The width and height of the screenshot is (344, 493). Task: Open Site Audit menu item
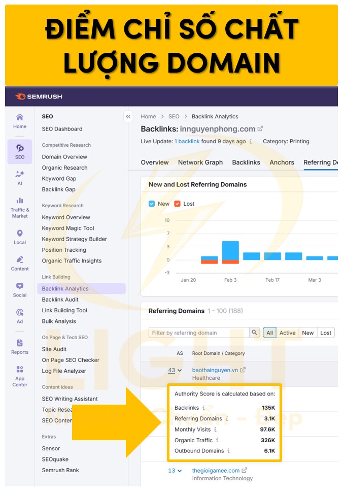click(54, 349)
